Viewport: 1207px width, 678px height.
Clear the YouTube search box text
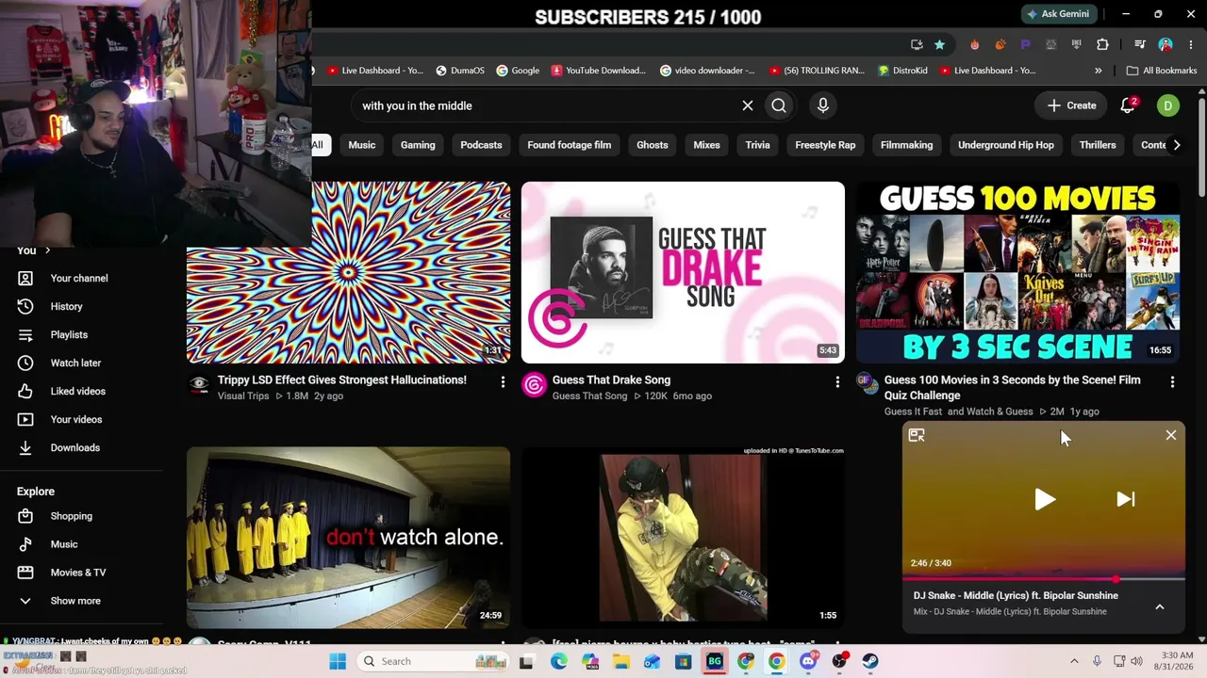click(x=748, y=105)
